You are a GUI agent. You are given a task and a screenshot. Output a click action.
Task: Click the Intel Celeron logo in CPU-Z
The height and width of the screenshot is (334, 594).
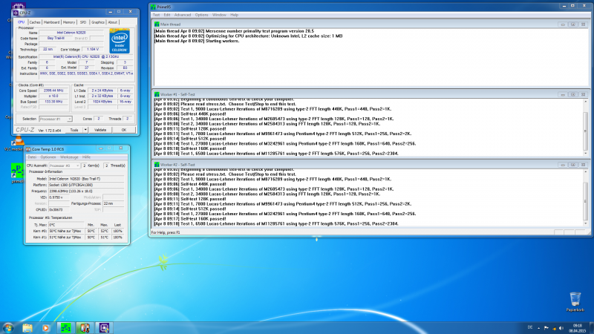coord(120,42)
